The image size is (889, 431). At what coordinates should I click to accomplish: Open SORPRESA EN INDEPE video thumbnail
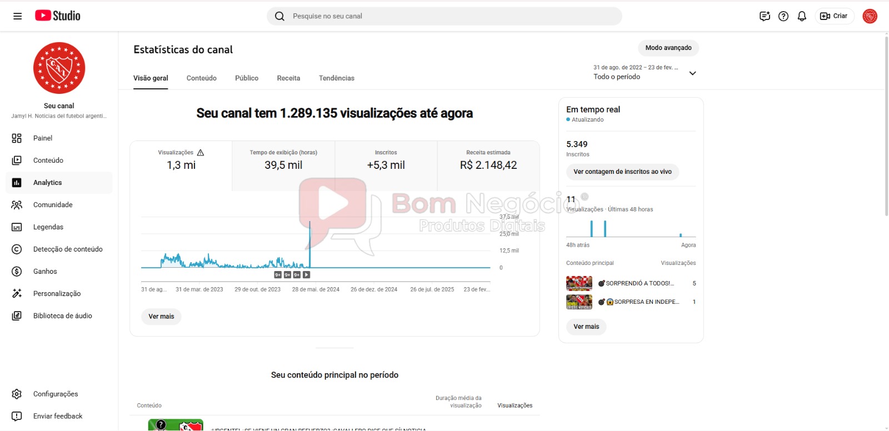579,302
